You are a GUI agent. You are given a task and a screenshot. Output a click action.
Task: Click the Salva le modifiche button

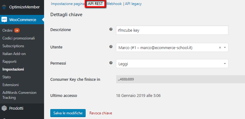point(68,113)
